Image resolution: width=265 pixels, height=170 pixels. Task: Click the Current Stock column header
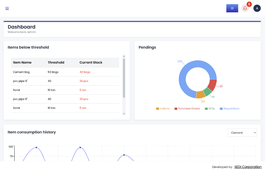pos(91,62)
